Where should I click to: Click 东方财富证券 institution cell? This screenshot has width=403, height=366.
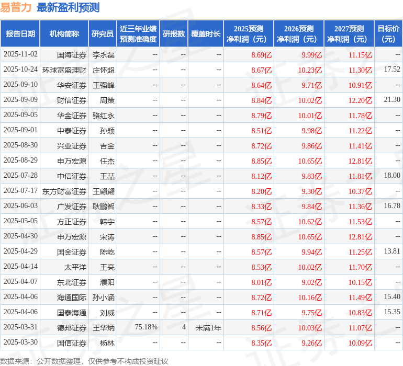click(64, 191)
